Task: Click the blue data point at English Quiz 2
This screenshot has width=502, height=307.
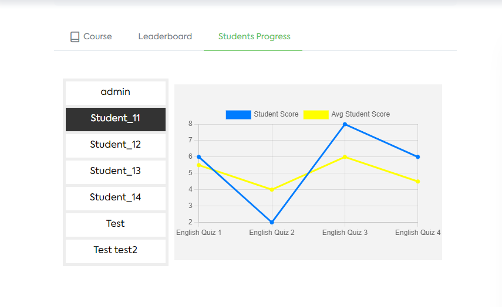Action: (272, 222)
